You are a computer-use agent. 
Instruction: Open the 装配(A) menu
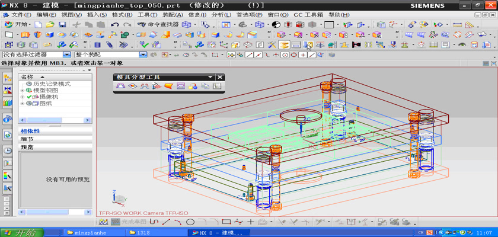pyautogui.click(x=173, y=15)
